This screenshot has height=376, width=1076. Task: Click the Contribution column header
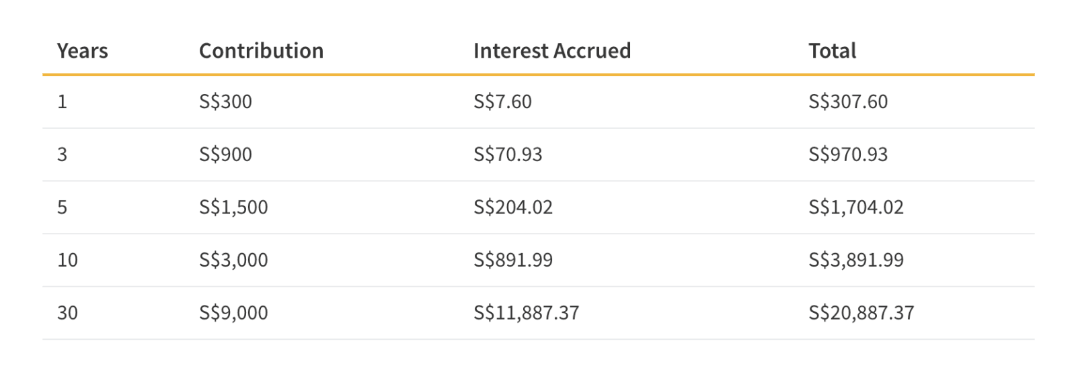261,51
